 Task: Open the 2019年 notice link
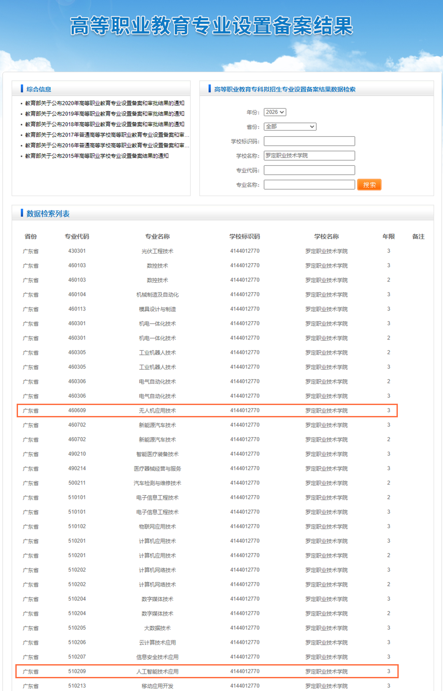[x=104, y=114]
